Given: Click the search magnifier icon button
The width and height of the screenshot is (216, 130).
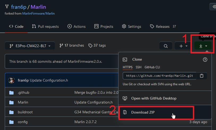Looking at the screenshot, I should [x=166, y=46].
